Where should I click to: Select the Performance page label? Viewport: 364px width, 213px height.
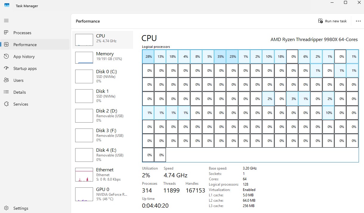25,45
